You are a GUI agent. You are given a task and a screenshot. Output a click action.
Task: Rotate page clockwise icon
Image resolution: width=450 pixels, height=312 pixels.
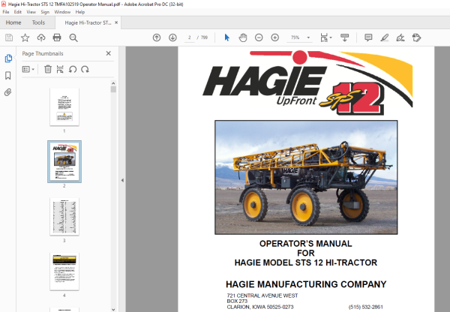(85, 69)
